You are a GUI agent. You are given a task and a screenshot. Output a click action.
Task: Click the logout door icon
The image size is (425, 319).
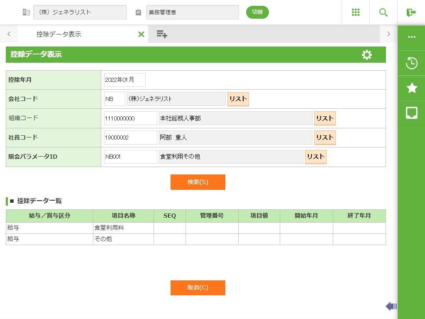(411, 12)
